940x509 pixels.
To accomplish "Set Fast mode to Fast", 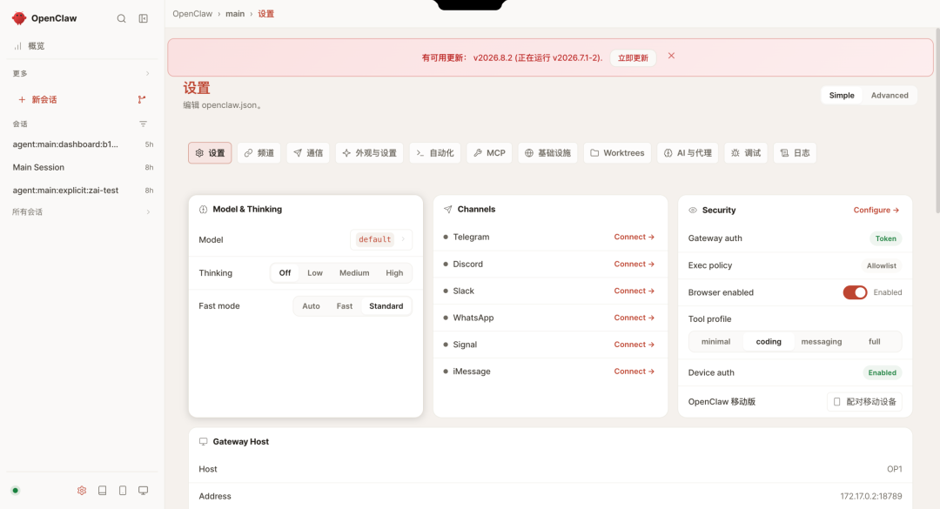I will tap(345, 305).
